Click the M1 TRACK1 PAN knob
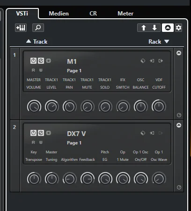191x211 pixels. point(70,107)
